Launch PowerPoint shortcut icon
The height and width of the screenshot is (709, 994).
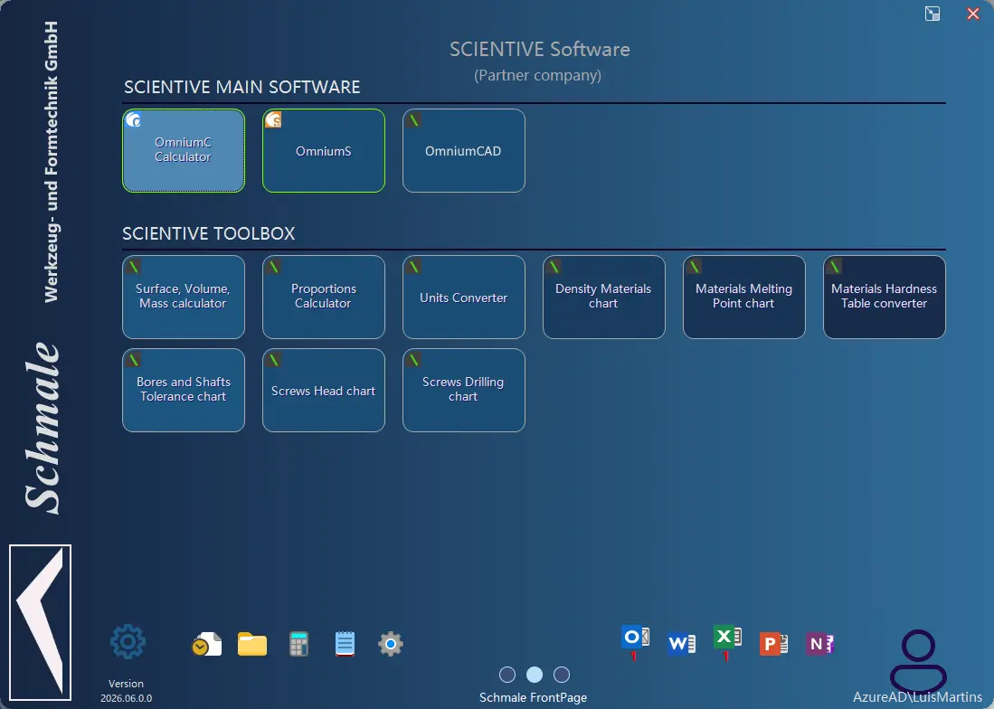pos(773,644)
